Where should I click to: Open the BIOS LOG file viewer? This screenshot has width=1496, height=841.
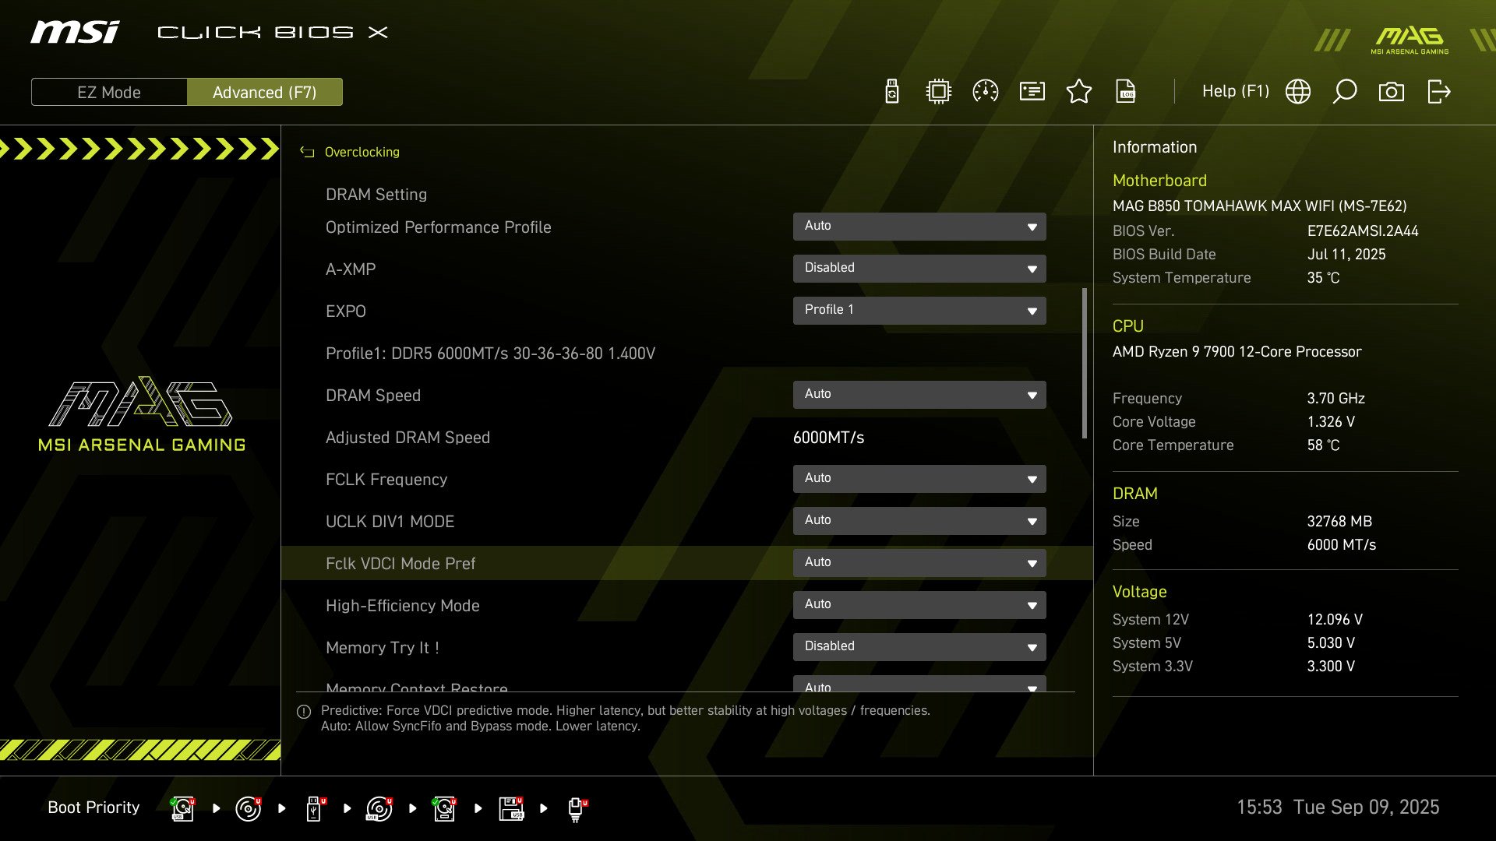coord(1126,91)
